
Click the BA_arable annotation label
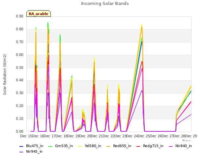[39, 13]
